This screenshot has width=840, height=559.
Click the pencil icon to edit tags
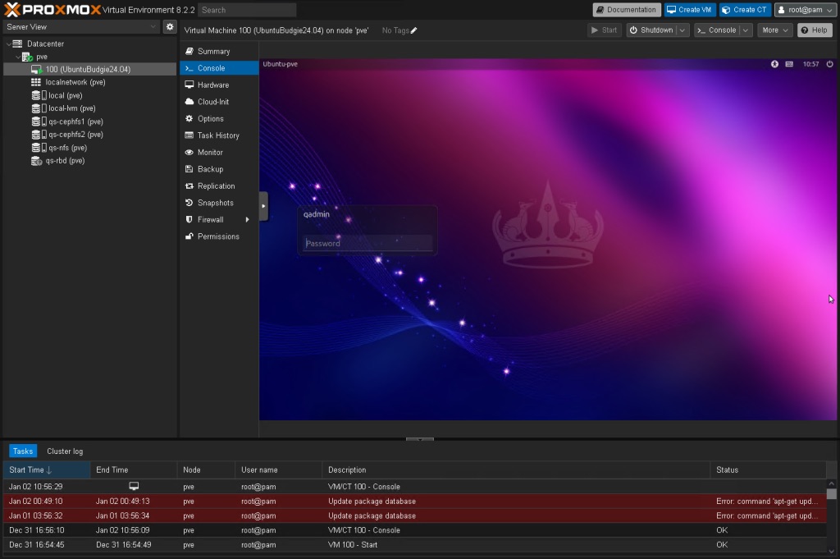[413, 30]
